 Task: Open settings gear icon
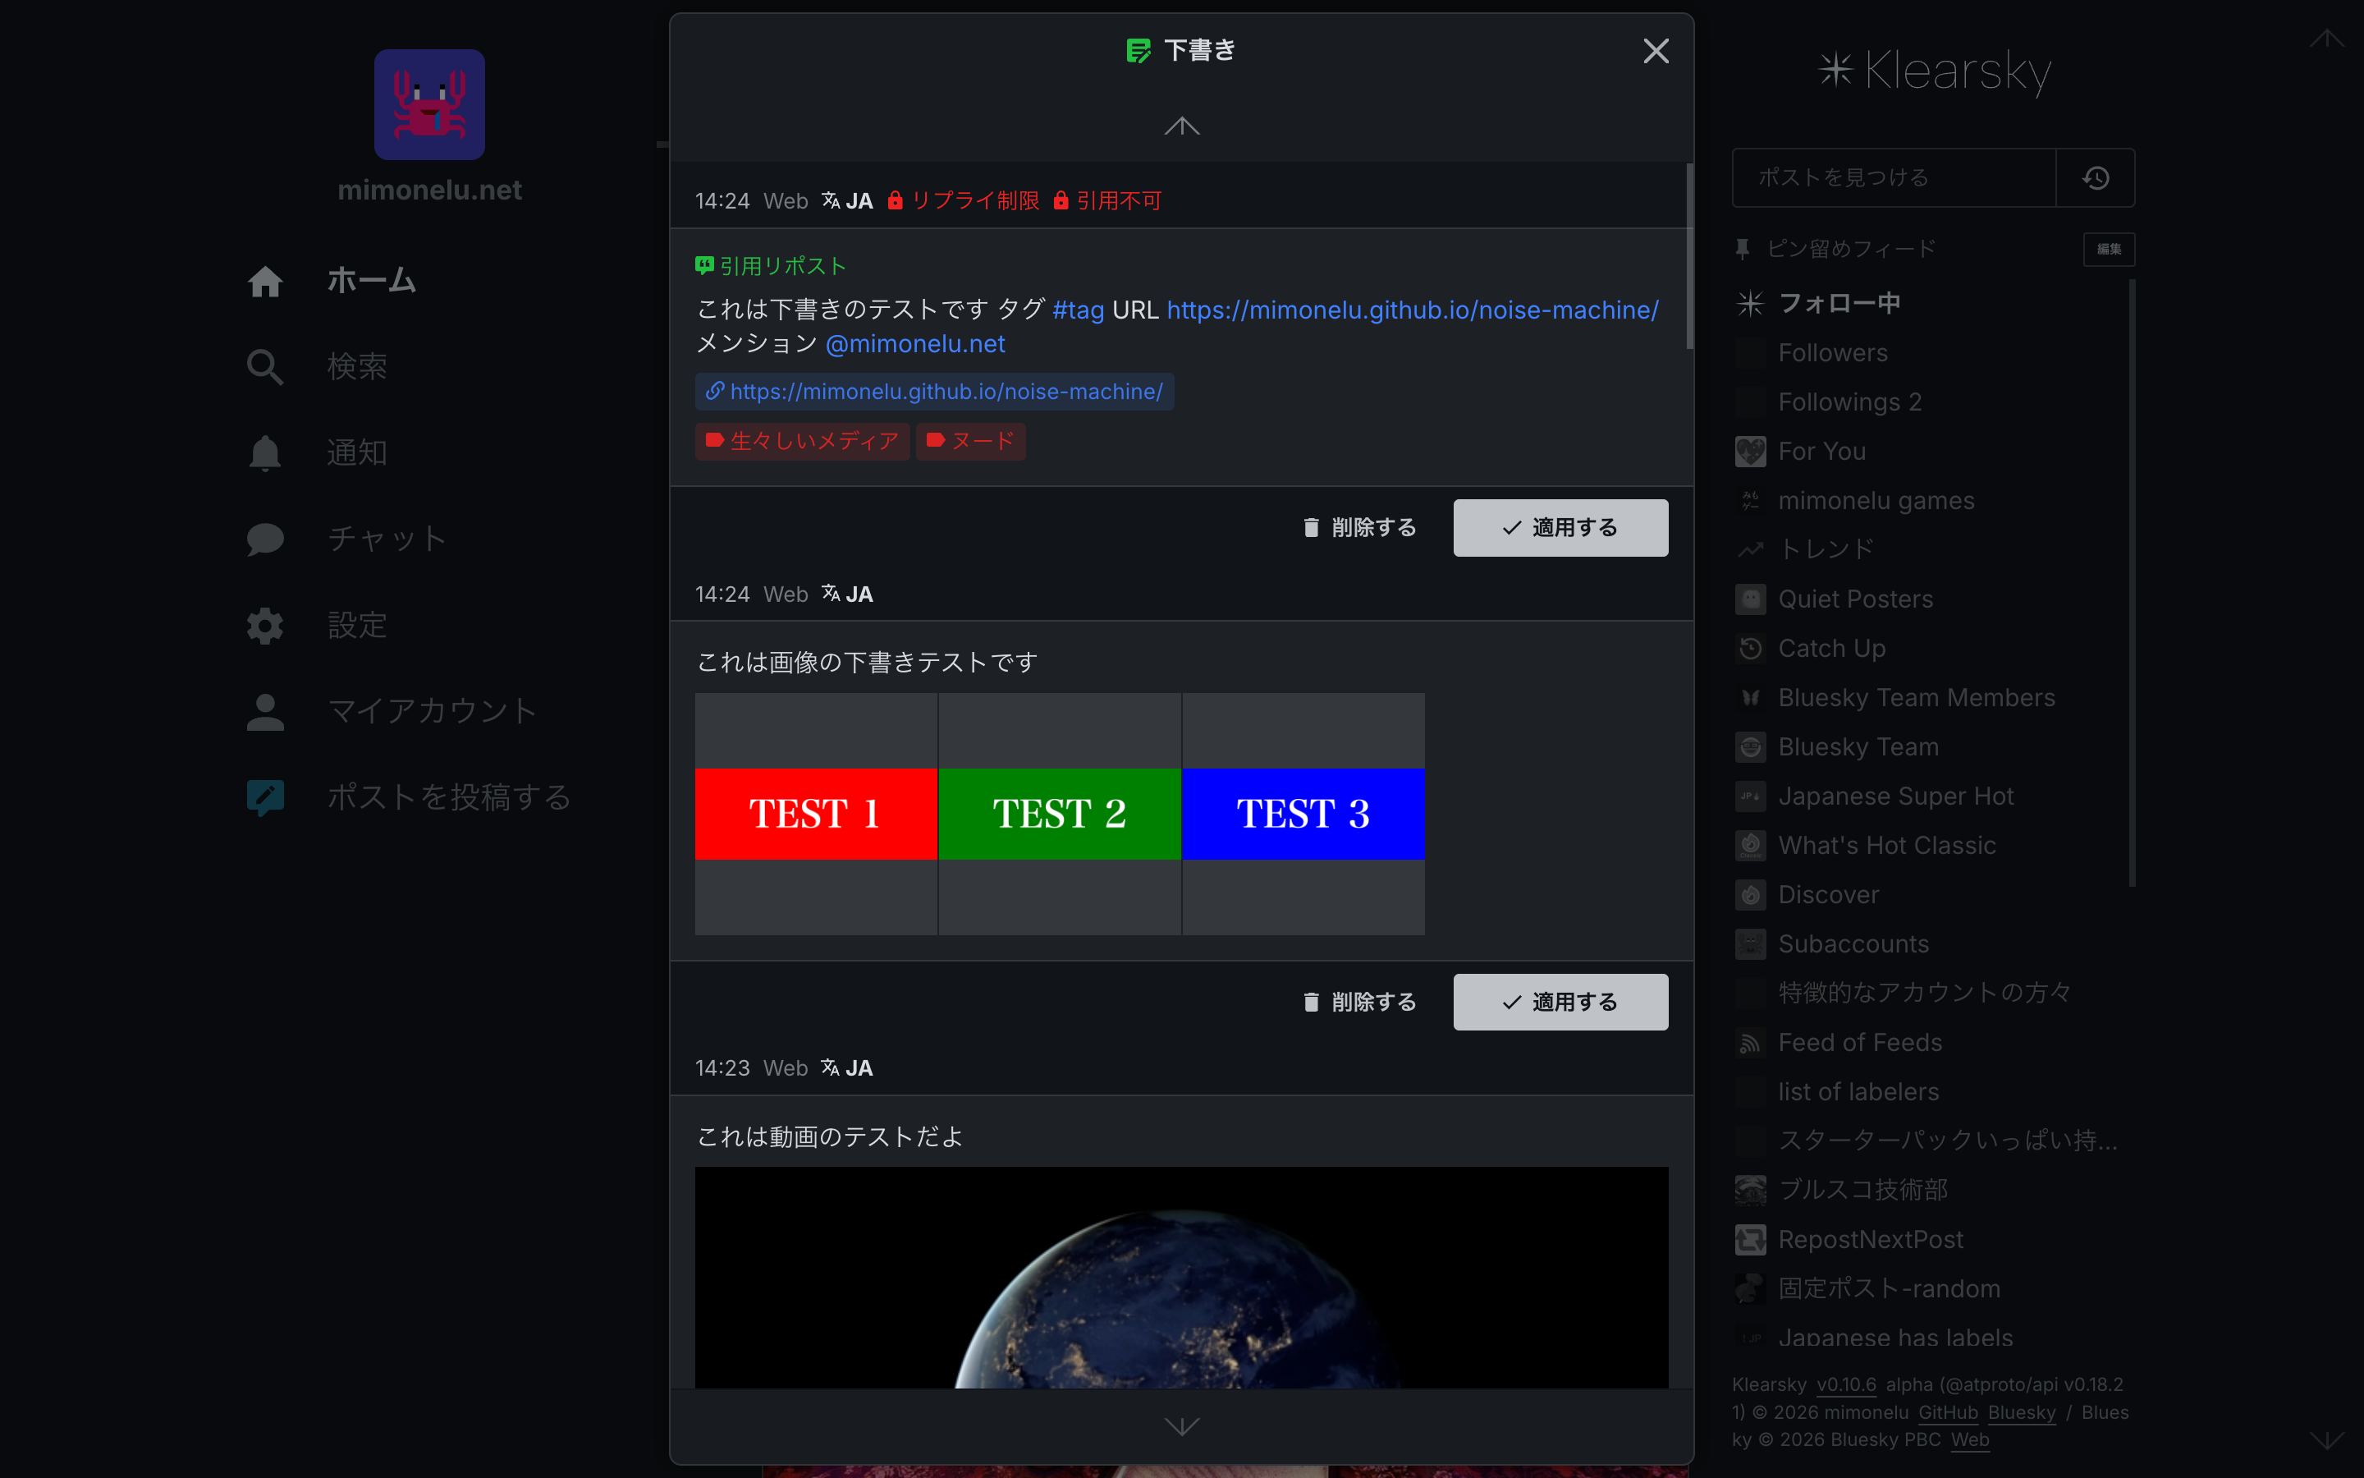(x=265, y=626)
